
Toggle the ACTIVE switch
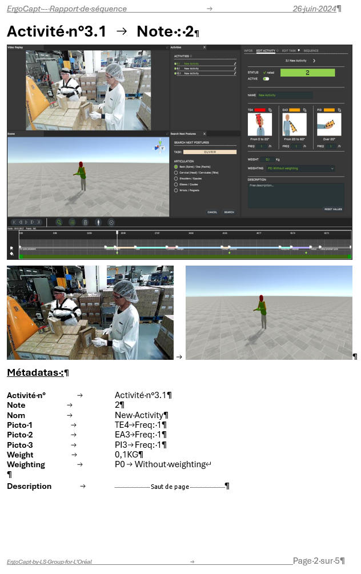tap(266, 79)
